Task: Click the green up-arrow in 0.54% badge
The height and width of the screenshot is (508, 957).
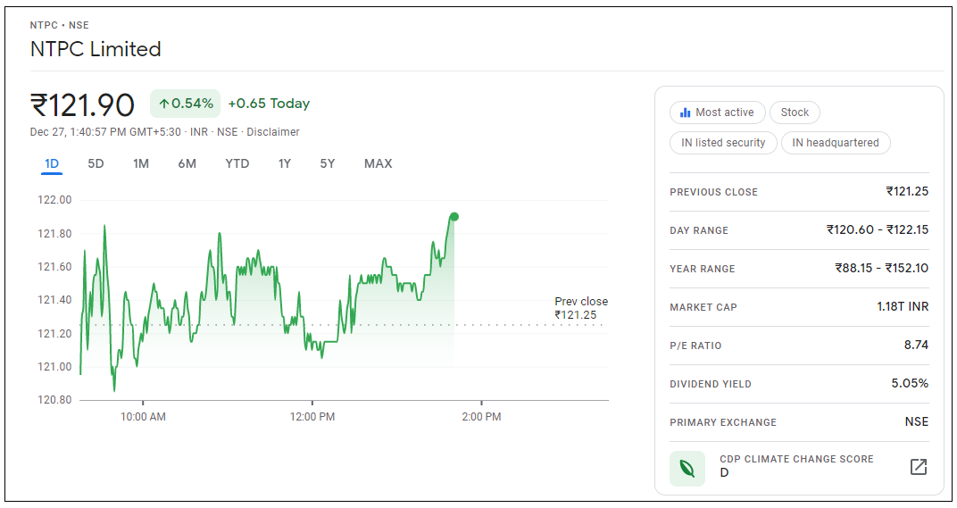Action: (x=163, y=104)
